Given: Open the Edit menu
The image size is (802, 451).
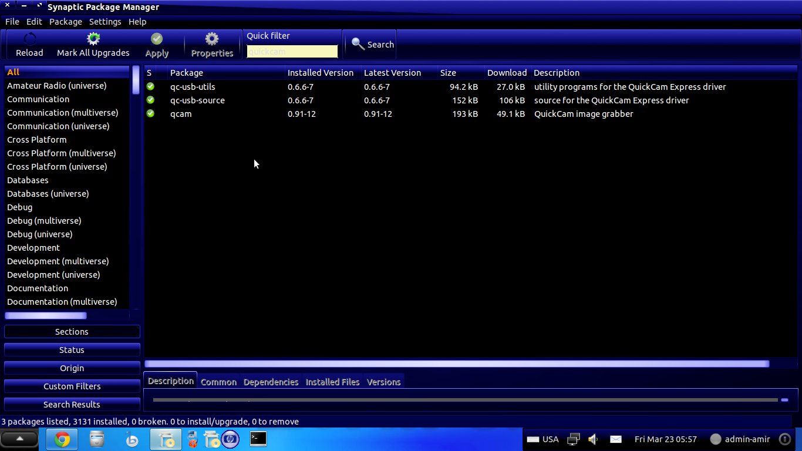Looking at the screenshot, I should [34, 22].
